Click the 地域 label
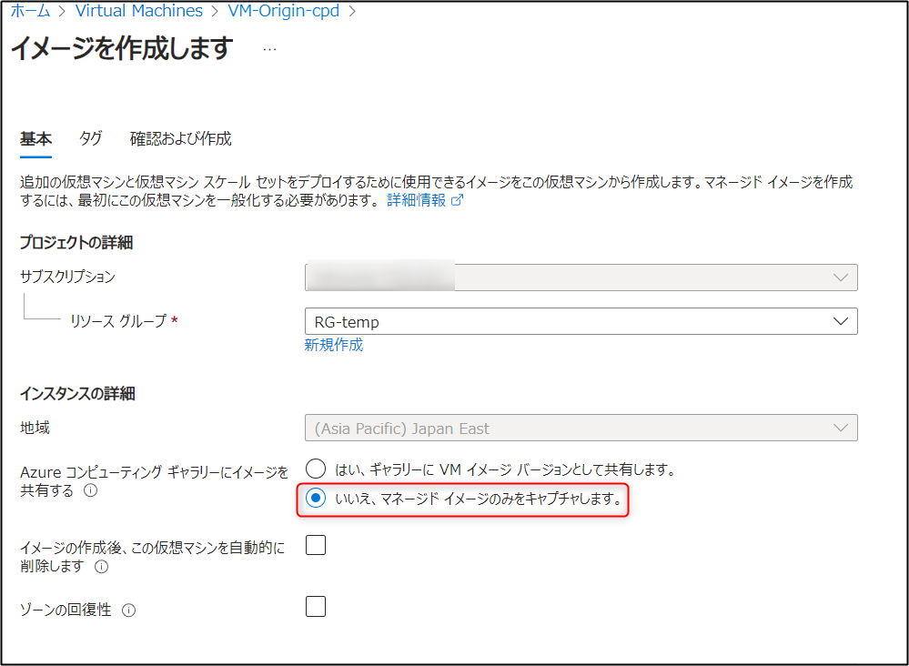 [35, 428]
